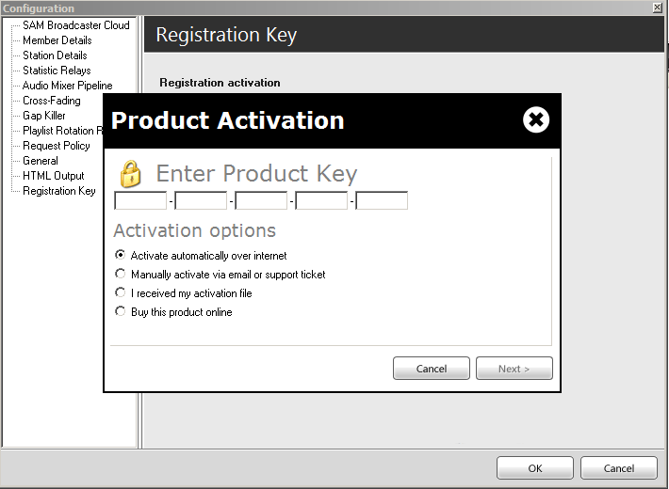Click Cancel in the Product Activation dialog
669x489 pixels.
pos(432,368)
